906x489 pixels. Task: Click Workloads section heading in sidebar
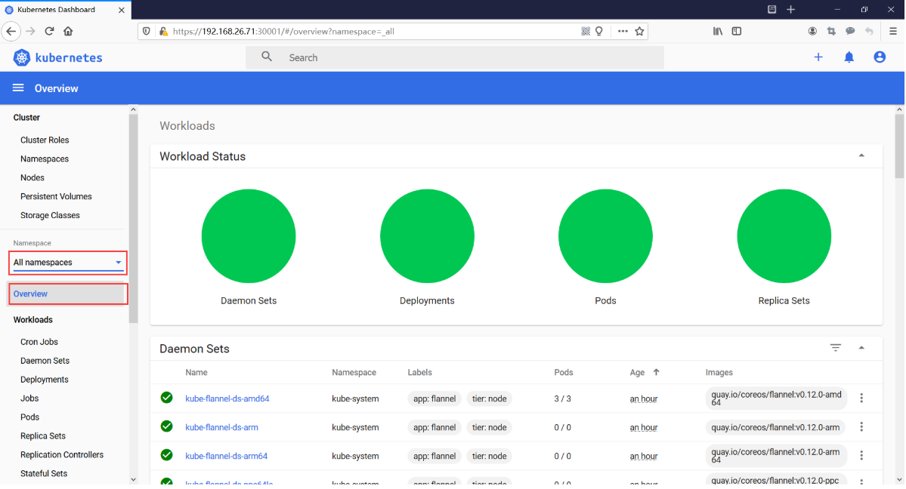33,320
